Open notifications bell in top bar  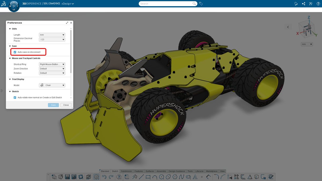point(296,4)
